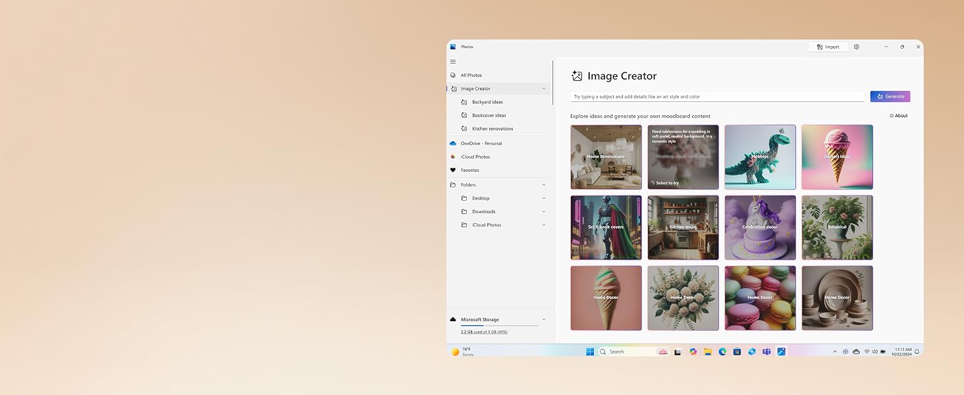Click the Generate button
Image resolution: width=964 pixels, height=395 pixels.
point(890,96)
